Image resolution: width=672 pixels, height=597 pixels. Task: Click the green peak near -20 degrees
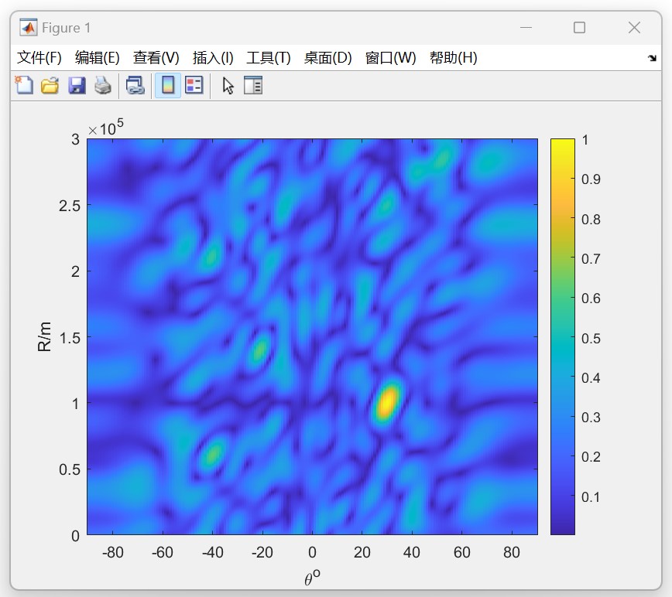tap(259, 350)
